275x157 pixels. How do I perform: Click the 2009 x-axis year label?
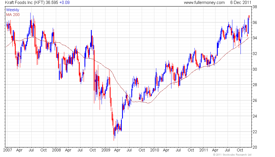point(106,150)
